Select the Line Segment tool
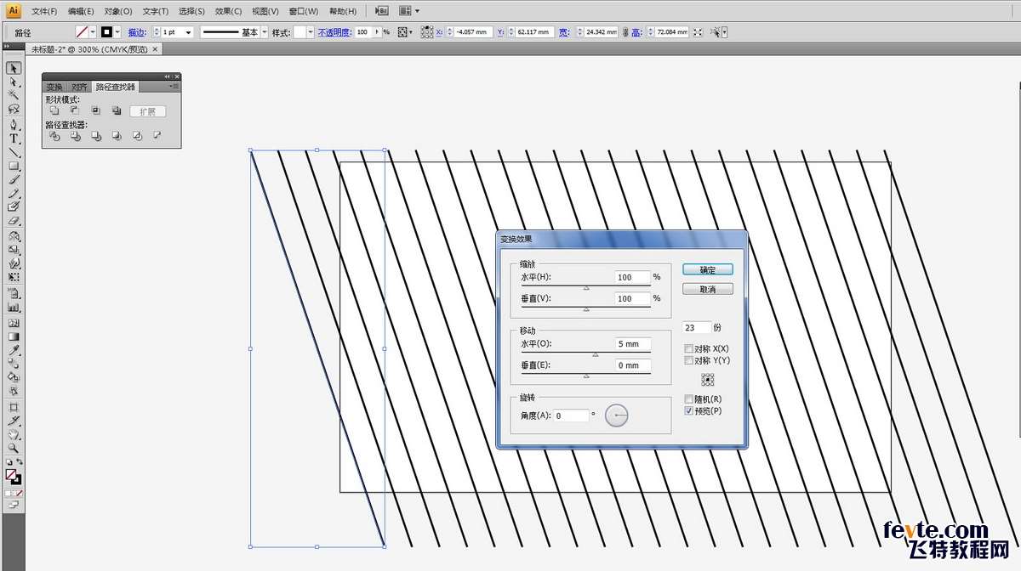Image resolution: width=1021 pixels, height=571 pixels. [14, 152]
